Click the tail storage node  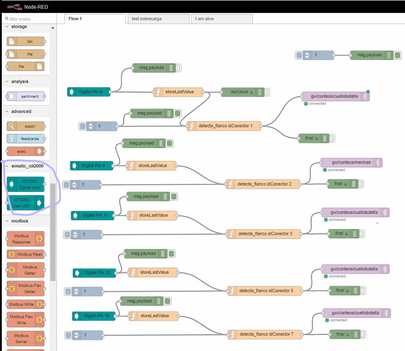[x=26, y=42]
